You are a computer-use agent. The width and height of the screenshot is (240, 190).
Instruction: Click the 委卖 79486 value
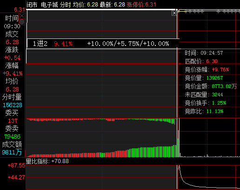[13, 136]
